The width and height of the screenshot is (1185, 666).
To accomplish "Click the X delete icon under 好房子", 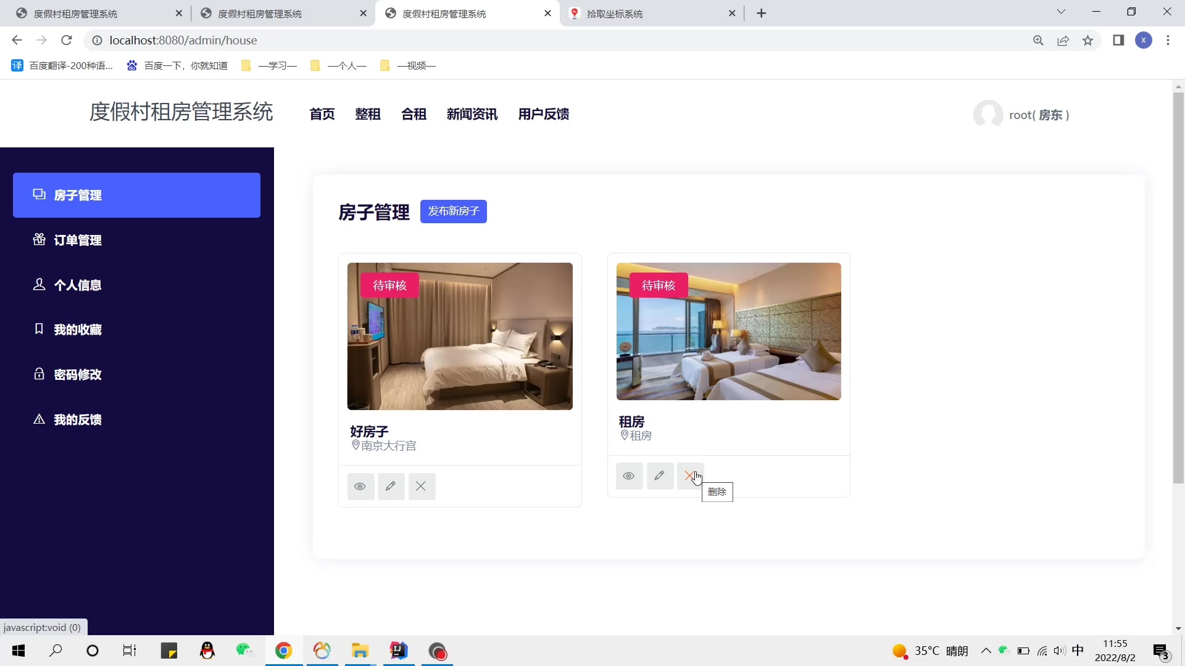I will (x=421, y=487).
